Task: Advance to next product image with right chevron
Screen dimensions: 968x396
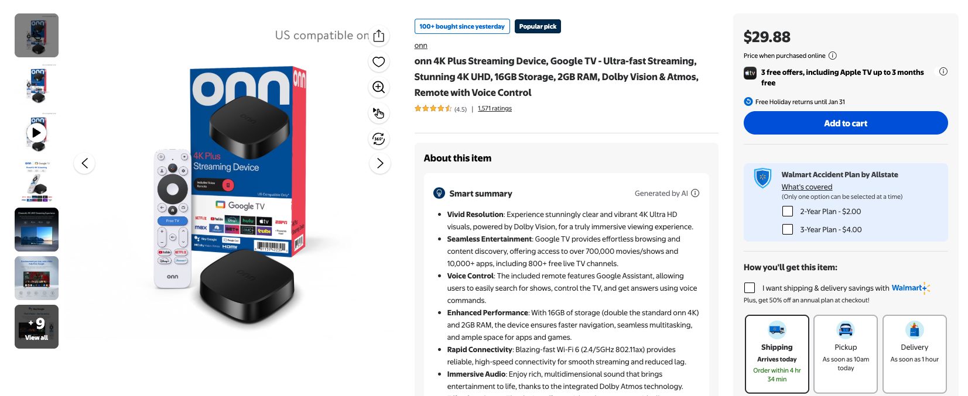Action: tap(379, 163)
